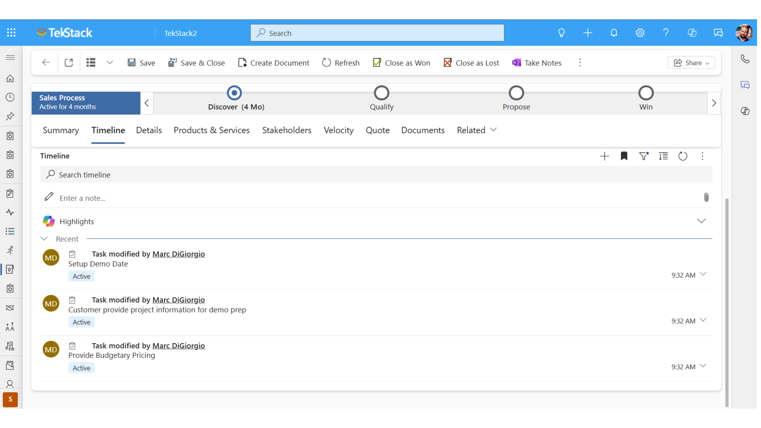Click the add timeline record plus icon
Screen dimensions: 761x428
[604, 156]
